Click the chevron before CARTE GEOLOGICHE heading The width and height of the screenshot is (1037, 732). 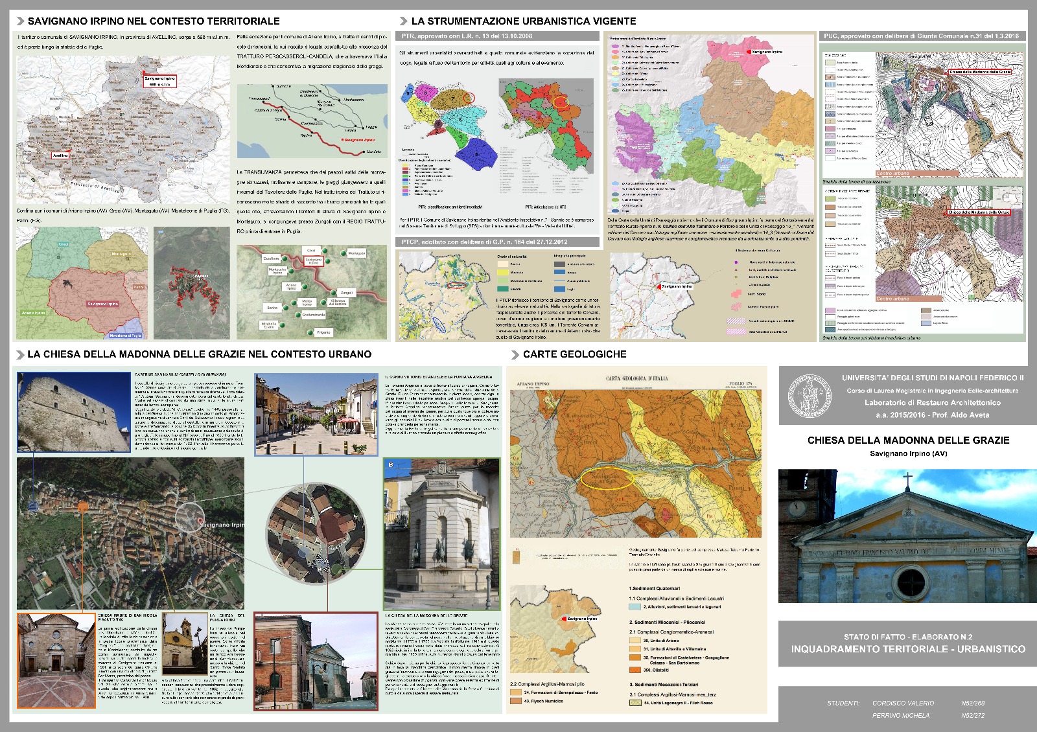pos(515,354)
